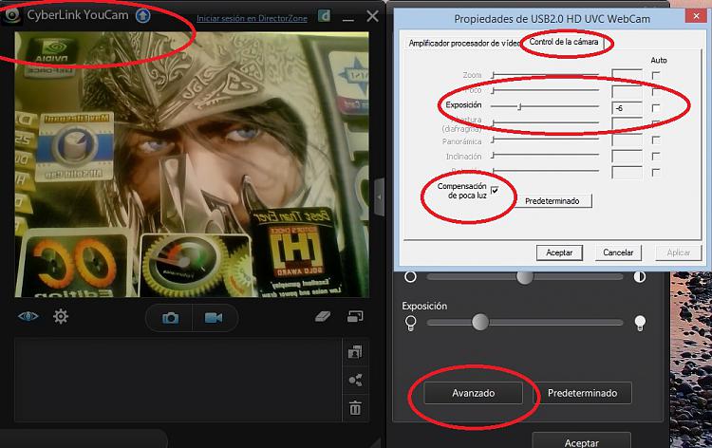Click the eye-shaped face login icon
The width and height of the screenshot is (712, 448).
(28, 316)
